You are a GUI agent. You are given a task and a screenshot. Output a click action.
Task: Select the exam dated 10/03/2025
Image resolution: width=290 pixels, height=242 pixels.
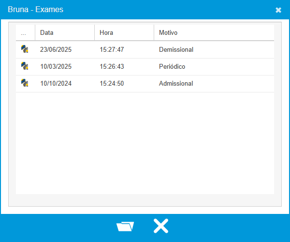[x=56, y=66]
